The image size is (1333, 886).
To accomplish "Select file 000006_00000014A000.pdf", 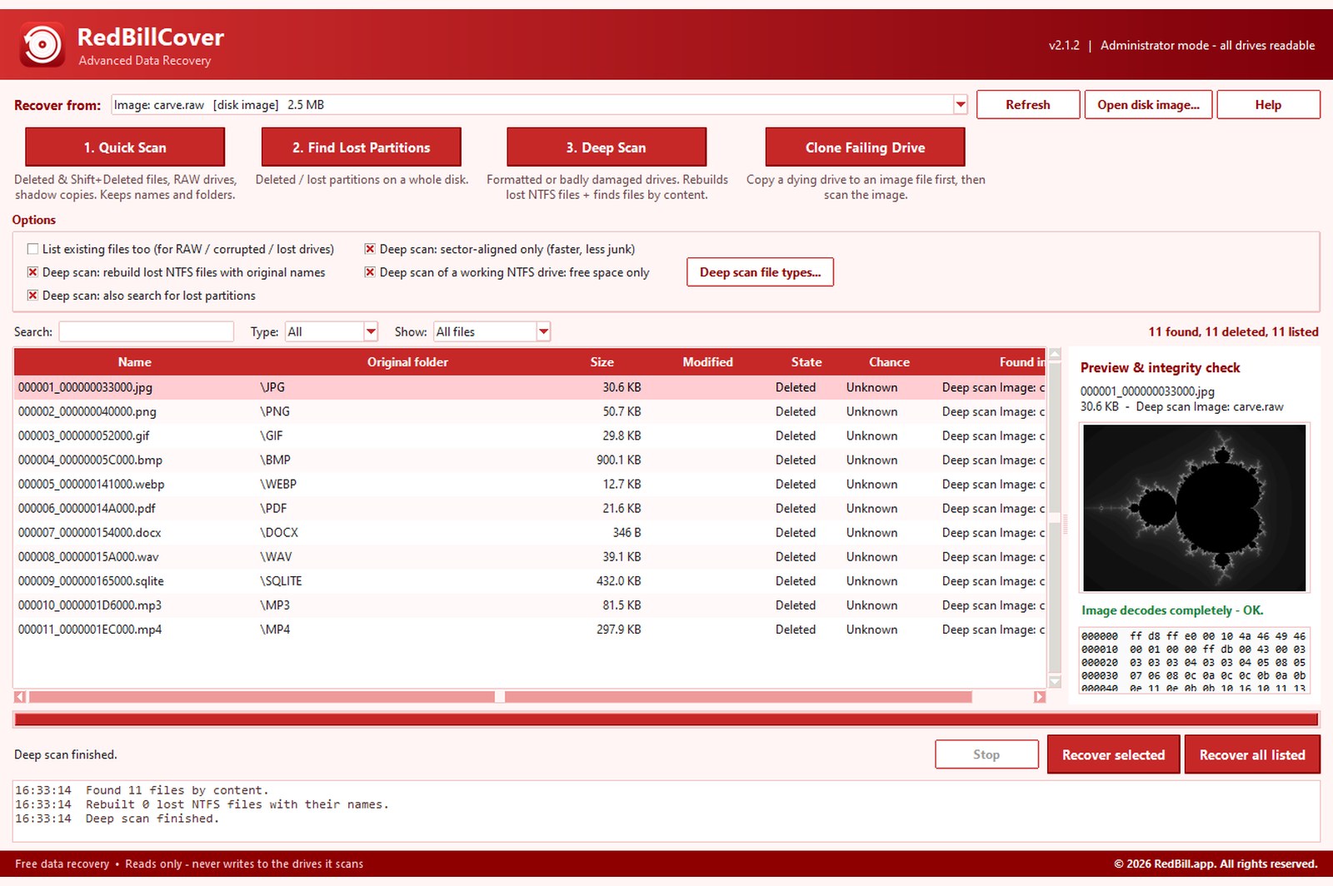I will click(530, 508).
